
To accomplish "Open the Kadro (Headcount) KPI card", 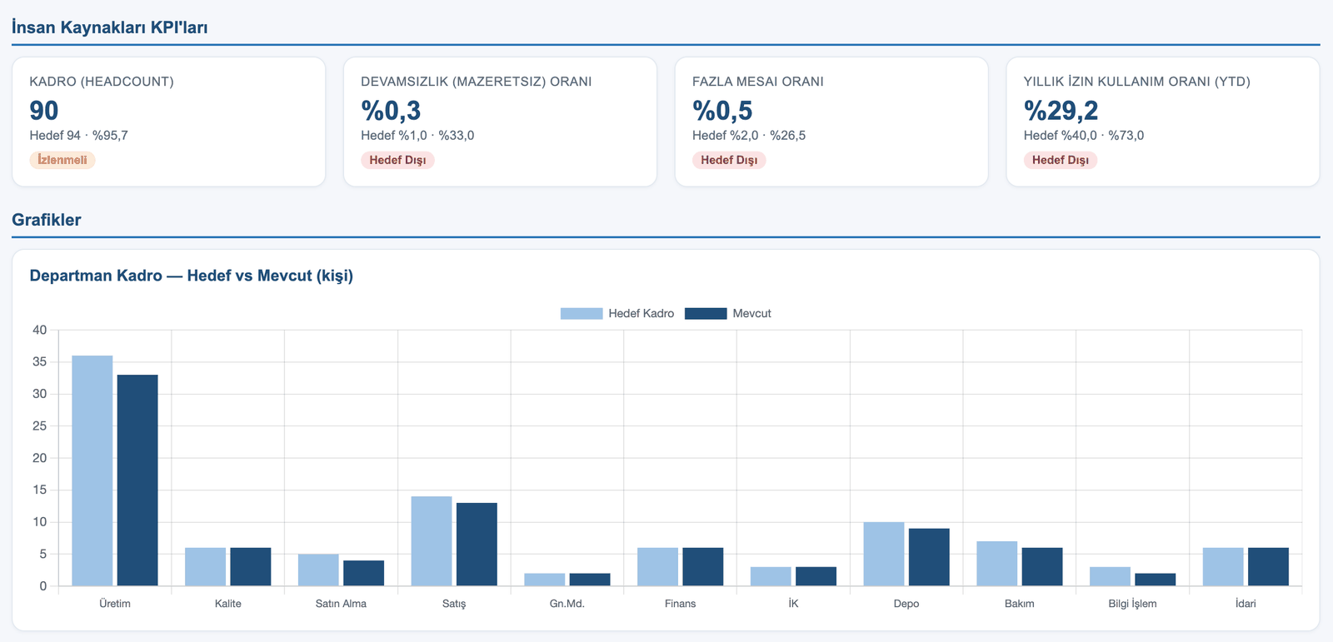I will [168, 122].
